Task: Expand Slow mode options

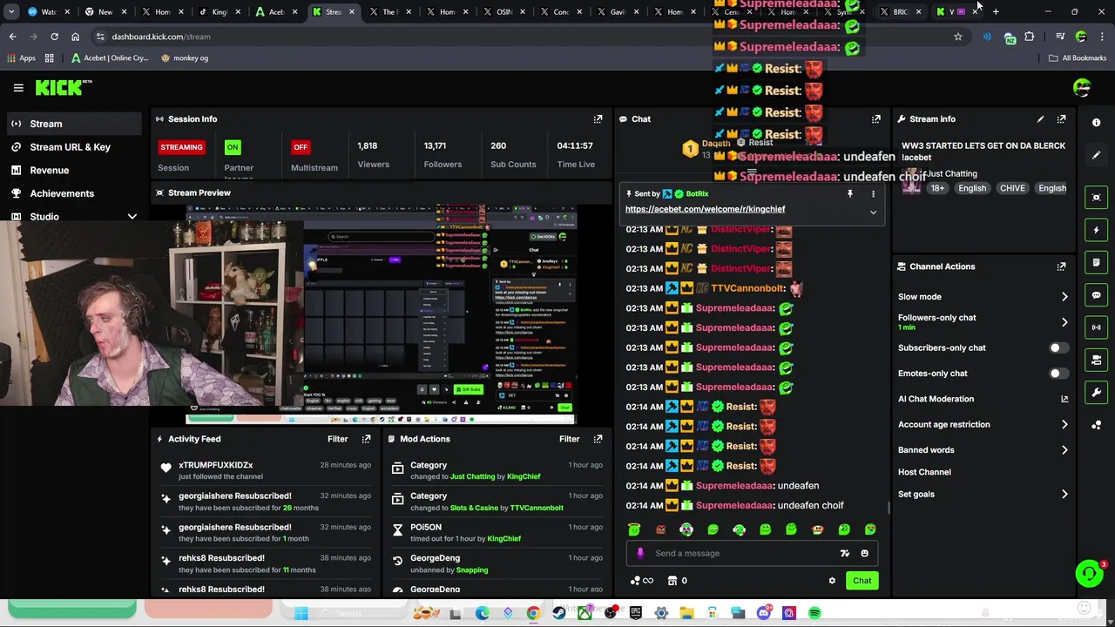Action: (x=1064, y=297)
